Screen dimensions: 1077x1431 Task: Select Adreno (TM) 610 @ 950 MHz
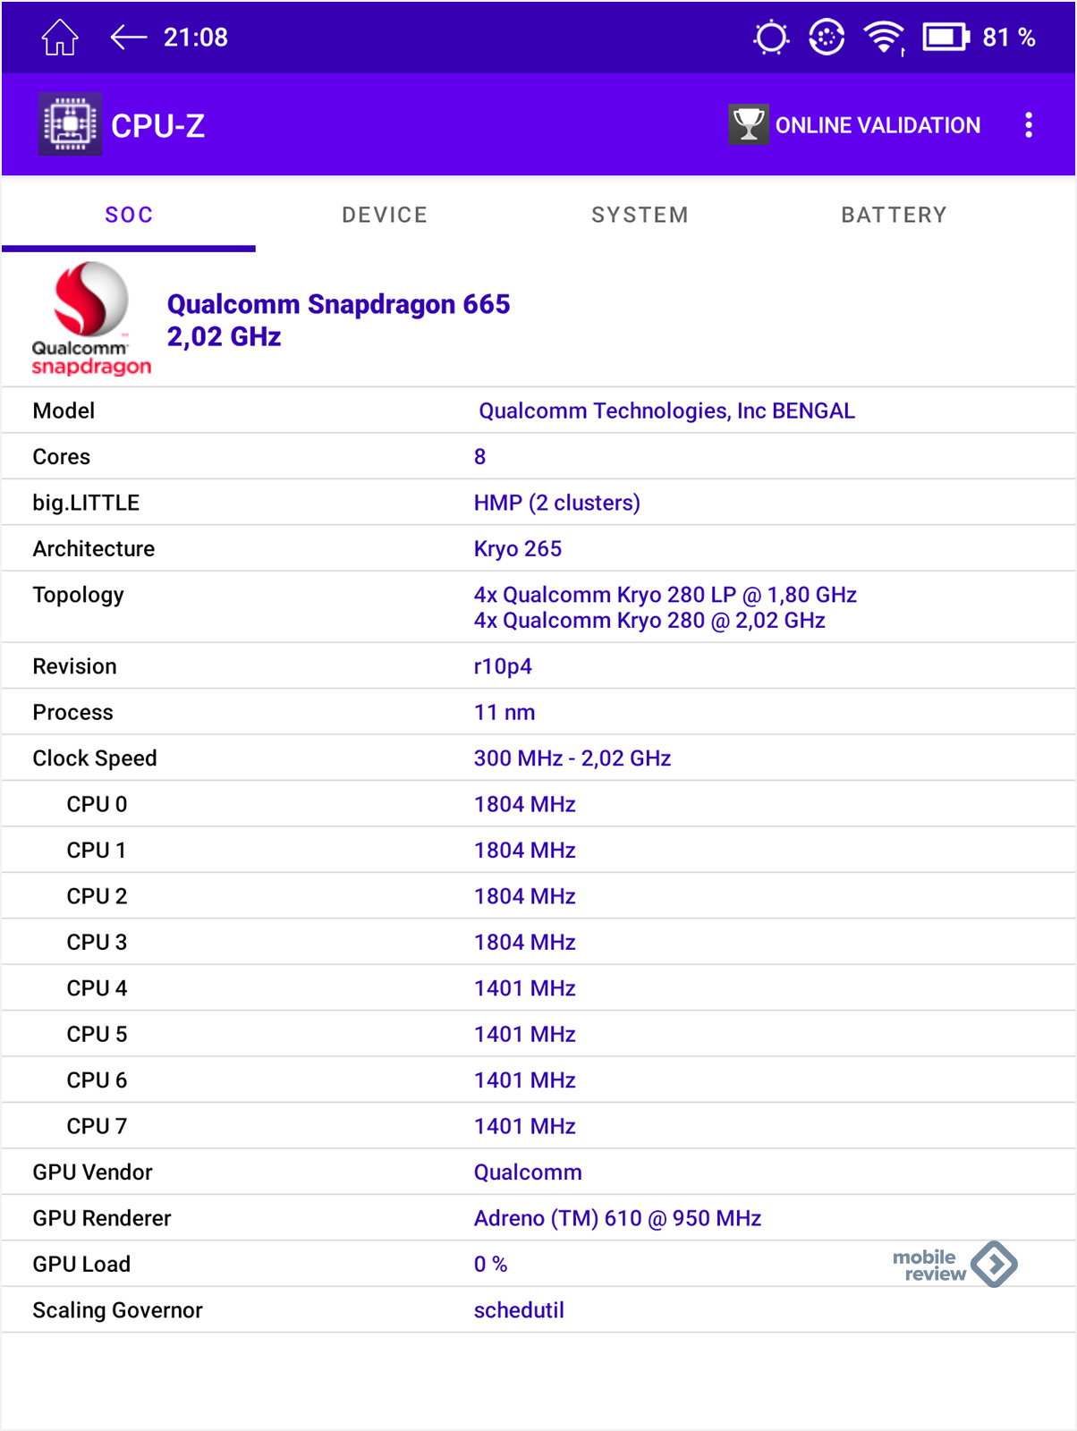(617, 1218)
